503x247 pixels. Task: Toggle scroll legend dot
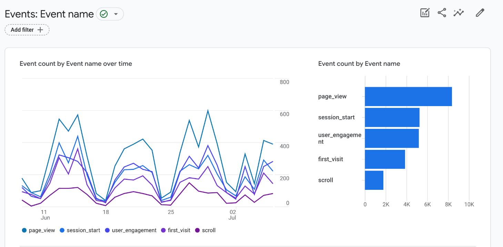pyautogui.click(x=197, y=230)
